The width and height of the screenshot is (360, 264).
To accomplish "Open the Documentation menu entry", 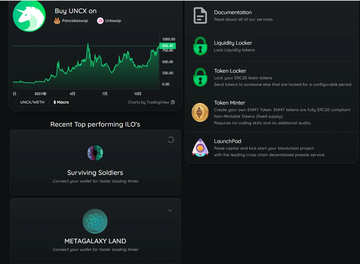I will [x=233, y=12].
